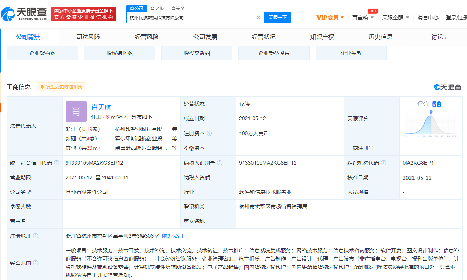Open the 经营状况 tab
Image resolution: width=467 pixels, height=280 pixels.
(x=264, y=37)
